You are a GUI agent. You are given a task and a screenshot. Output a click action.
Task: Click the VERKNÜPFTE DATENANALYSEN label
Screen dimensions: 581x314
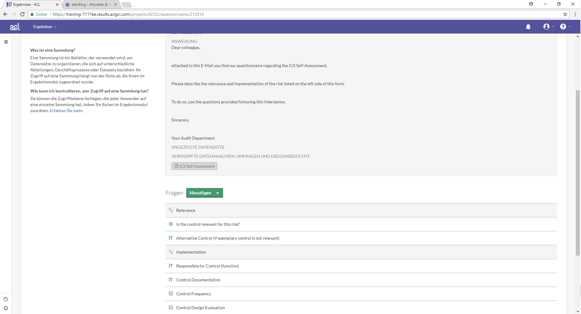pyautogui.click(x=240, y=156)
